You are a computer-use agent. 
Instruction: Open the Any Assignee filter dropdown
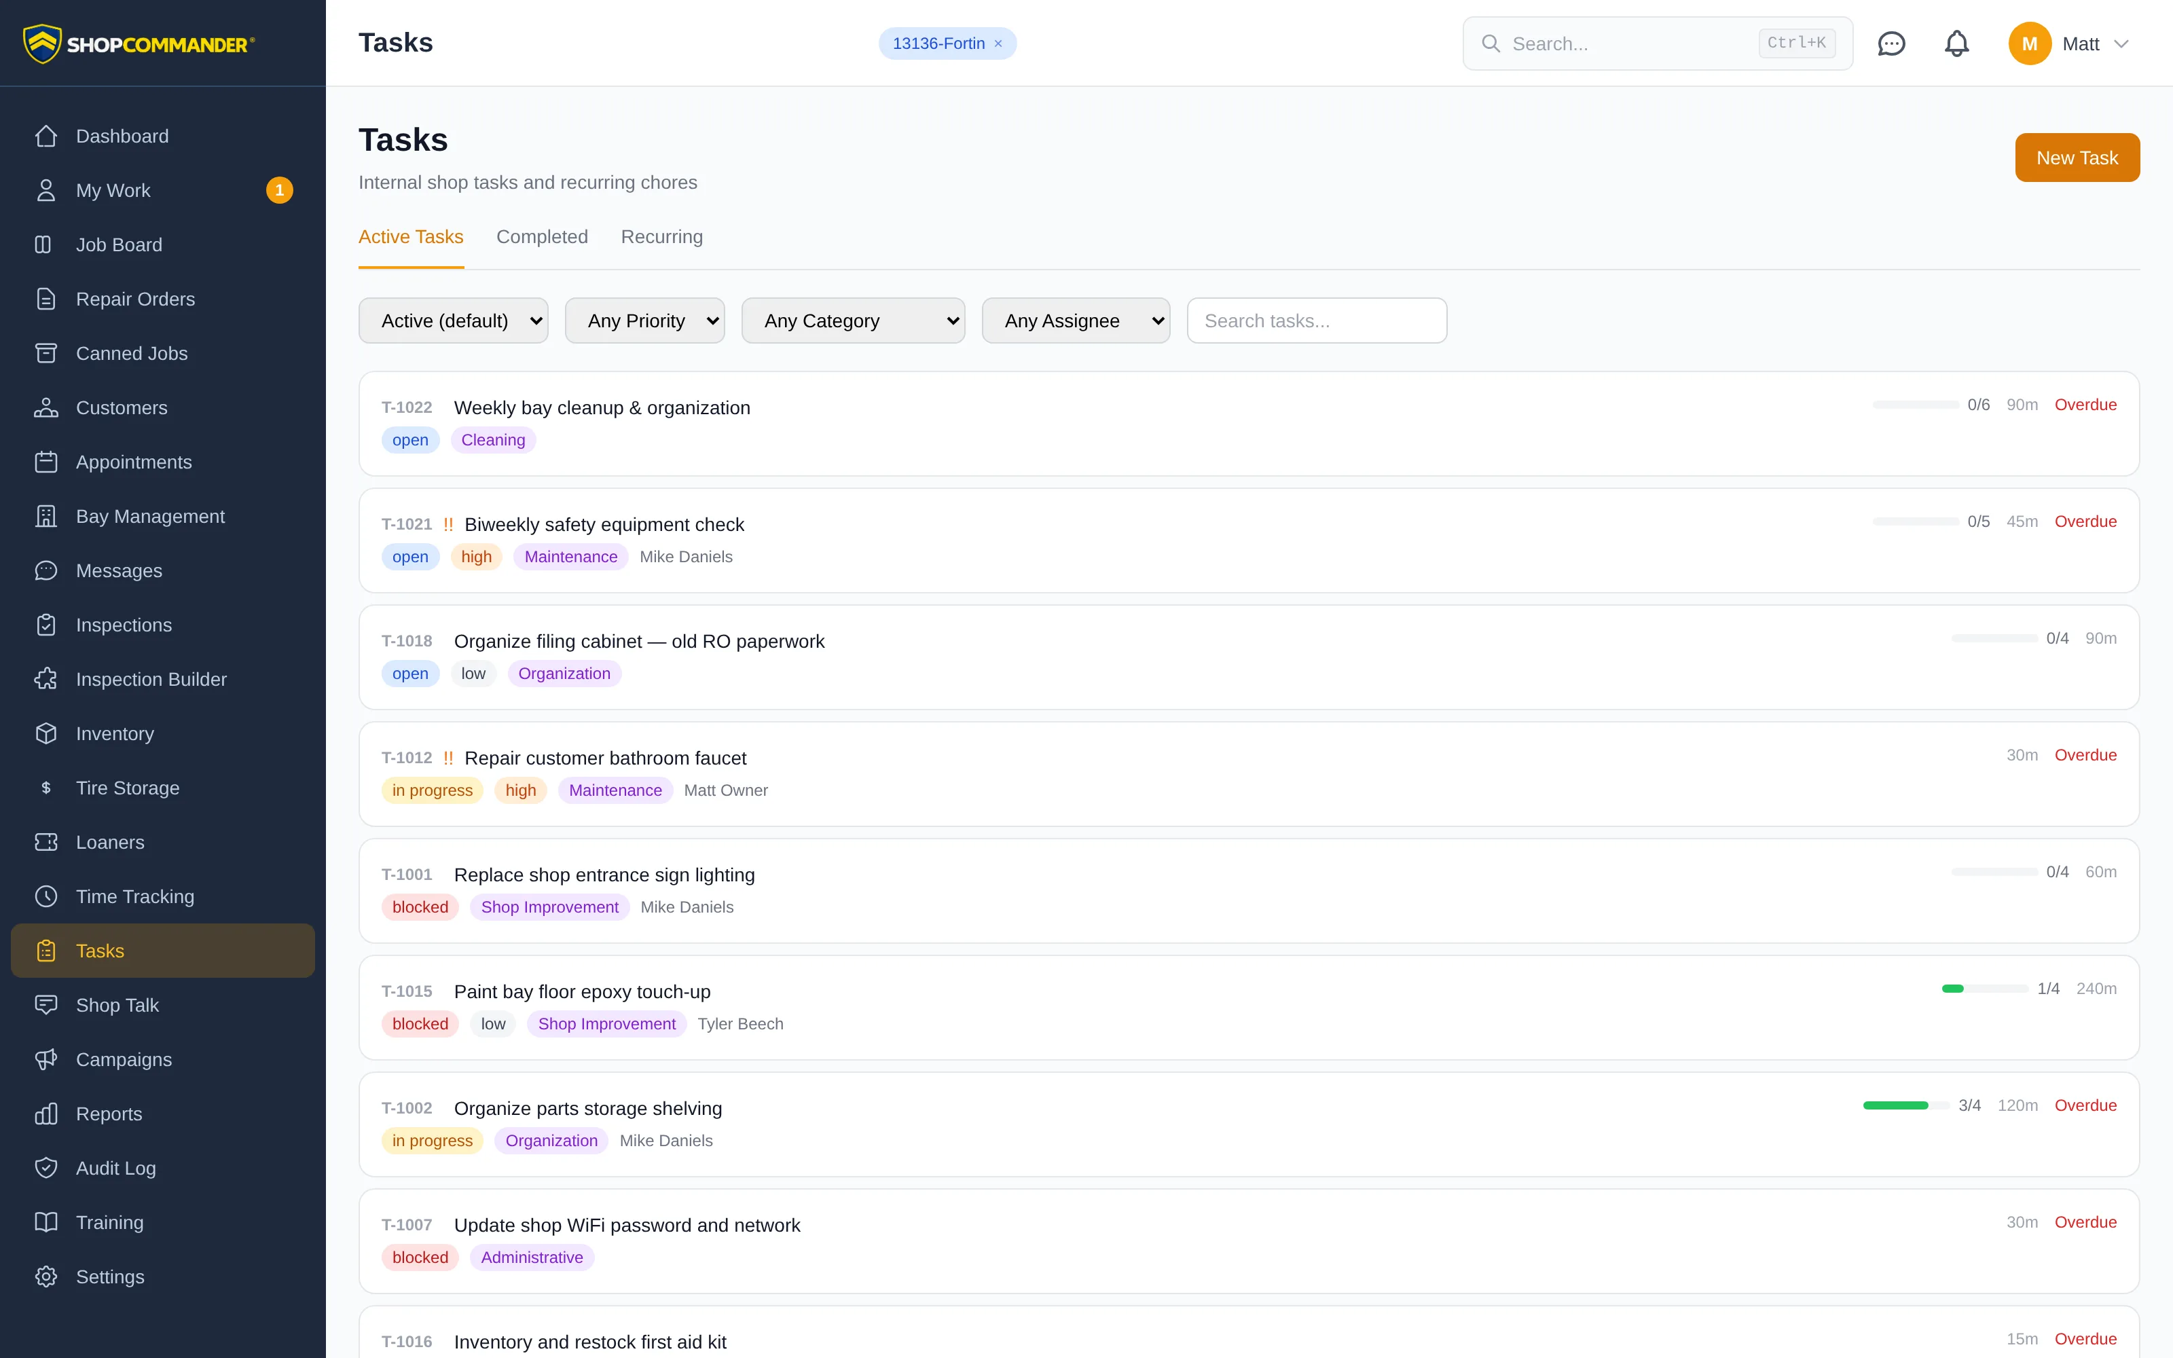click(1076, 320)
